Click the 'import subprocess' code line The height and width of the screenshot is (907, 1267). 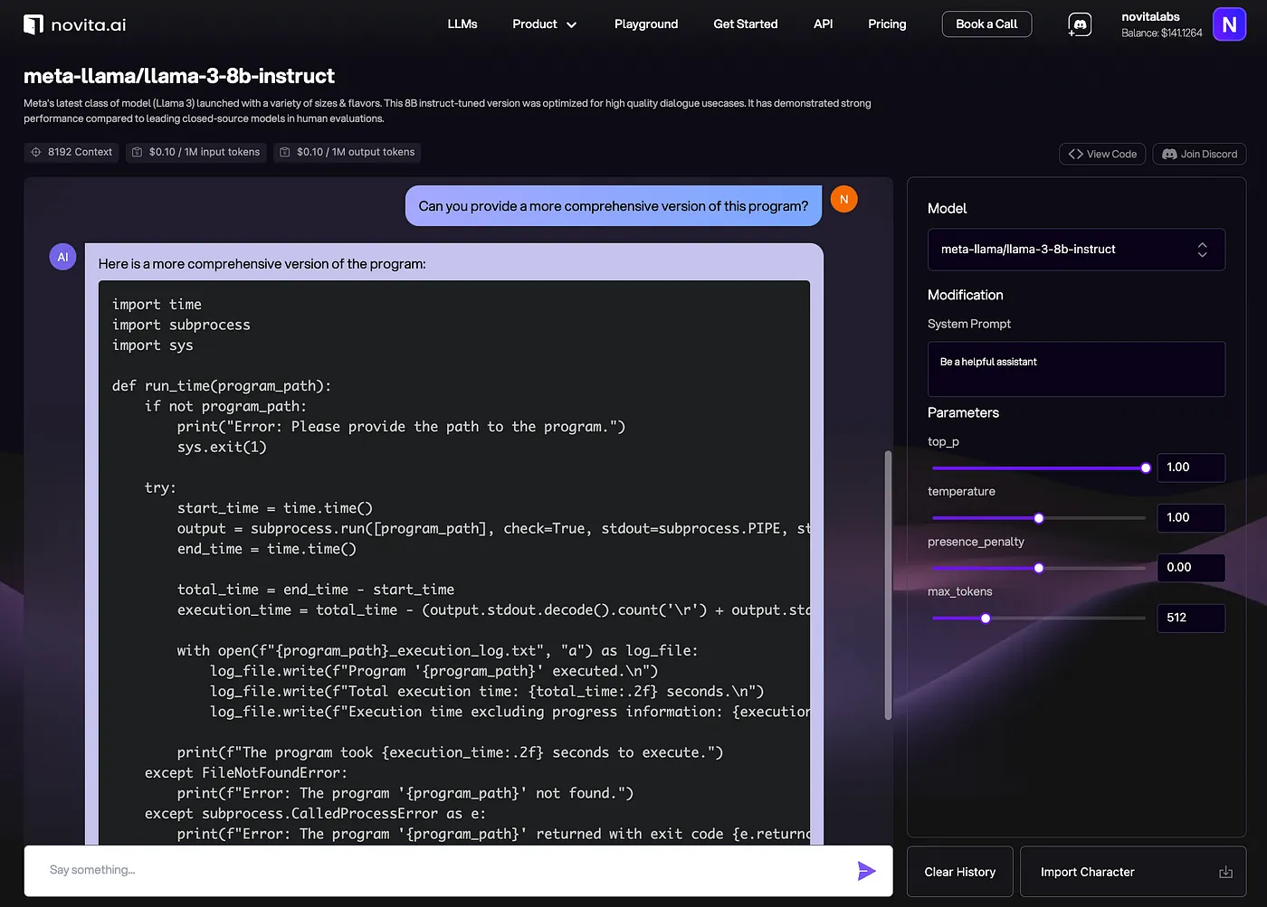point(181,326)
